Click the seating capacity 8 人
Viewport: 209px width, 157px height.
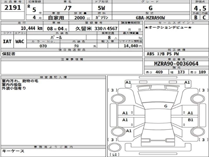pyautogui.click(x=112, y=37)
